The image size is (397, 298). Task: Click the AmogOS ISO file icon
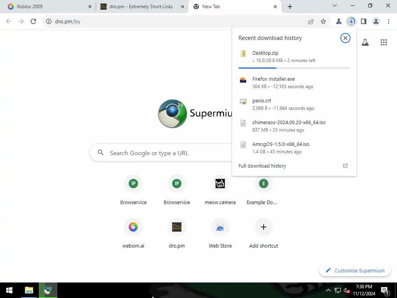[243, 145]
